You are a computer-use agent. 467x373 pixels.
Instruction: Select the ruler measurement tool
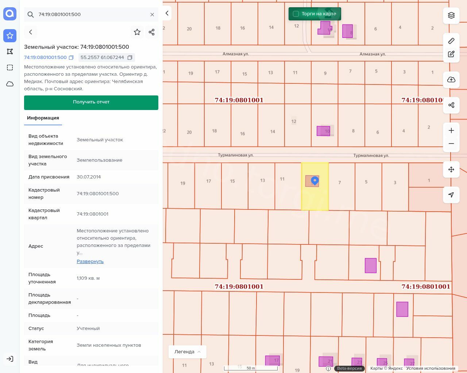click(x=451, y=41)
